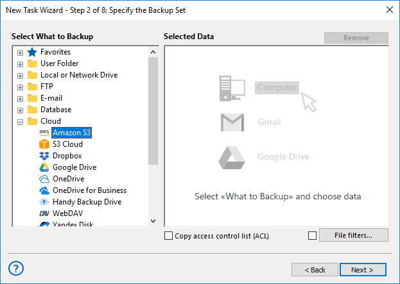This screenshot has width=400, height=284.
Task: Select the S3 Cloud label
Action: click(67, 144)
